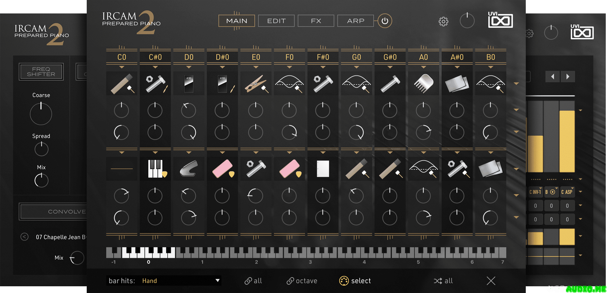Click previous arrow in right window
Image resolution: width=607 pixels, height=293 pixels.
(x=553, y=77)
